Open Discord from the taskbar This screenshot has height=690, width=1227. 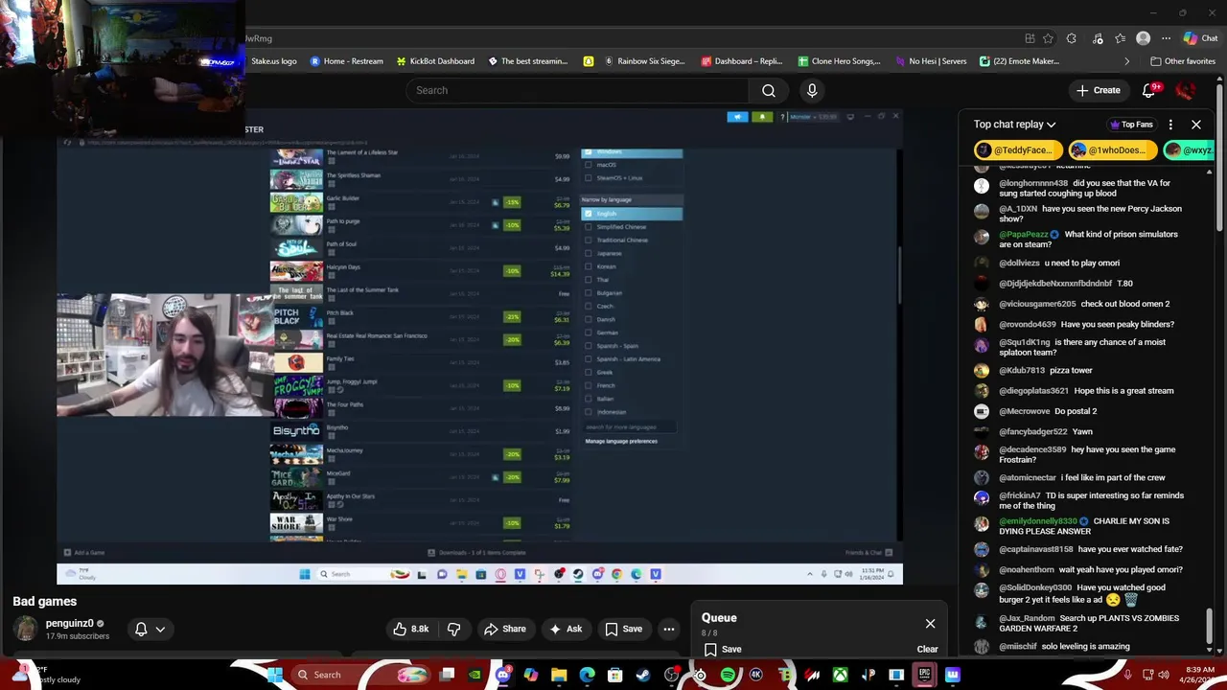click(x=502, y=675)
